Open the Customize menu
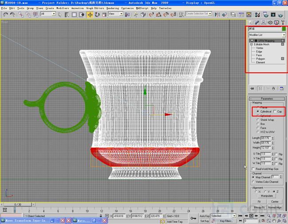The image size is (288, 224). pyautogui.click(x=127, y=8)
